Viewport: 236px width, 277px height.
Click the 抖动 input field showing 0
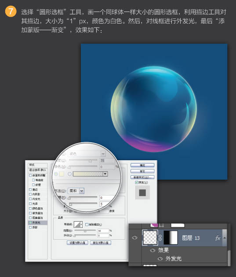coord(103,235)
